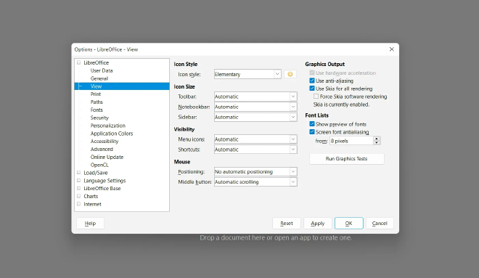Open the Icon style dropdown
The height and width of the screenshot is (278, 479).
(247, 74)
